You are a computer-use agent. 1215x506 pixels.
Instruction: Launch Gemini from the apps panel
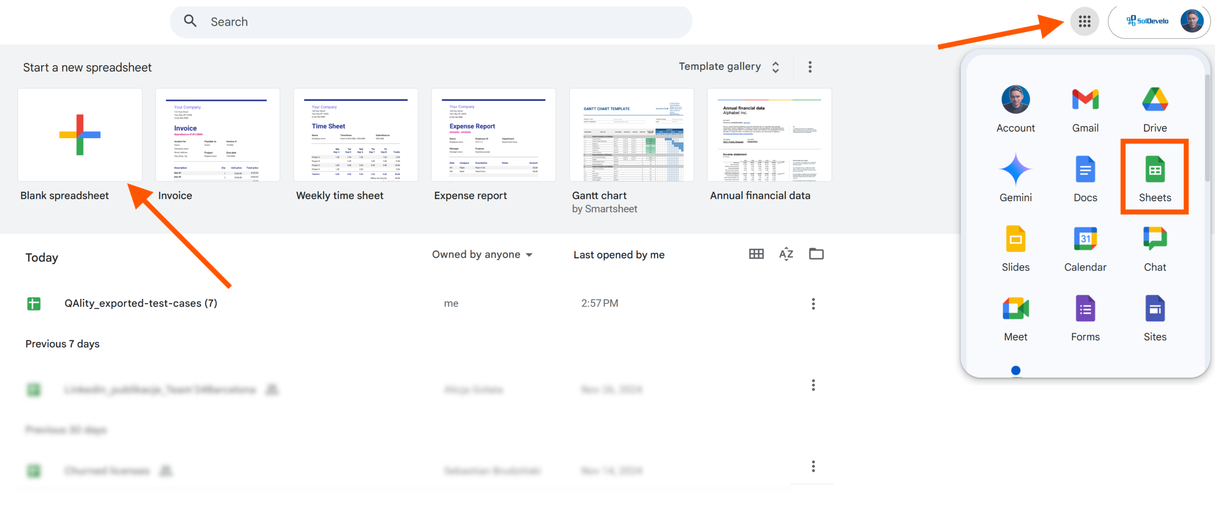[x=1015, y=178]
